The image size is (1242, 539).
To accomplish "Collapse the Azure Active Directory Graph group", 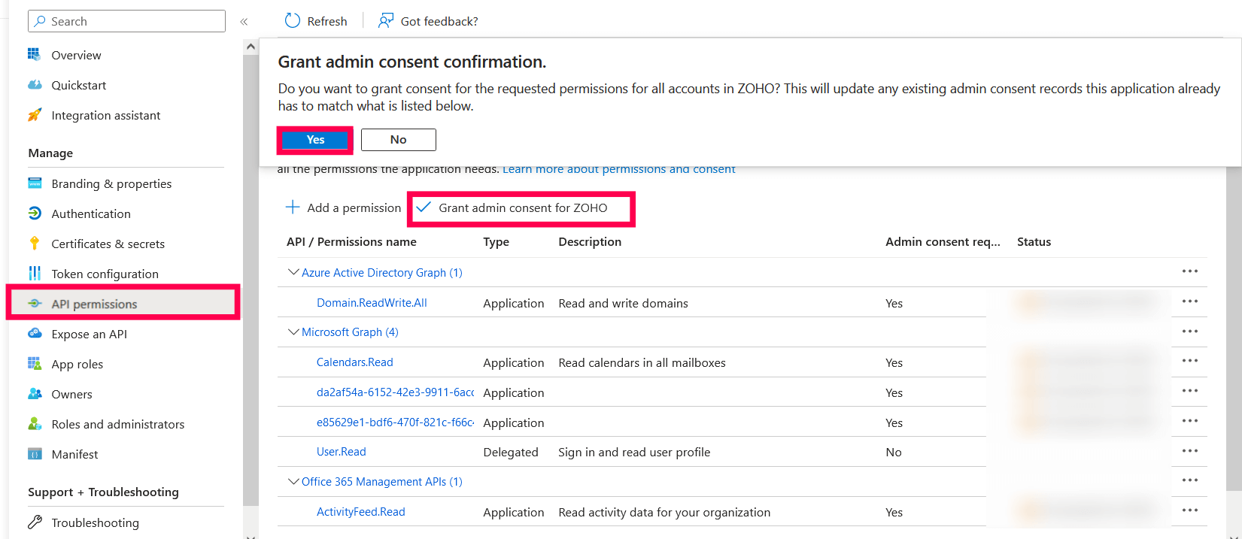I will click(293, 272).
